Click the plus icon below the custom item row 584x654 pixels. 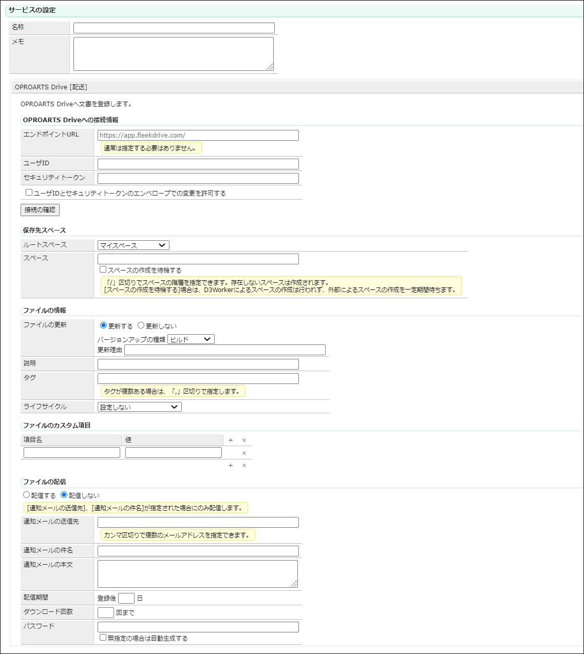pyautogui.click(x=231, y=466)
